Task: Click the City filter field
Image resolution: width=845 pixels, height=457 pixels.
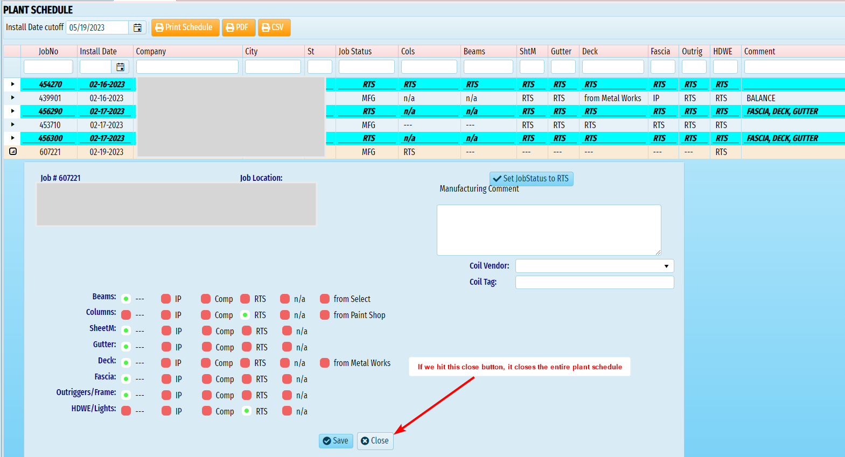Action: (x=273, y=67)
